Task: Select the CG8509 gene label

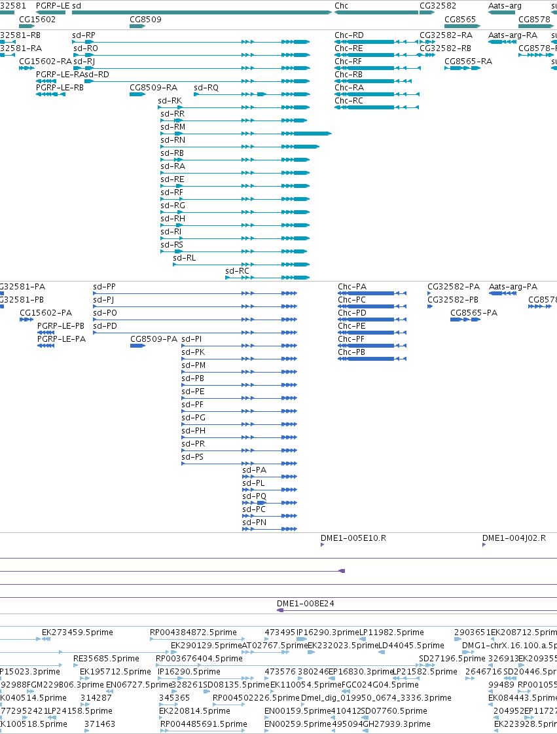Action: click(145, 19)
